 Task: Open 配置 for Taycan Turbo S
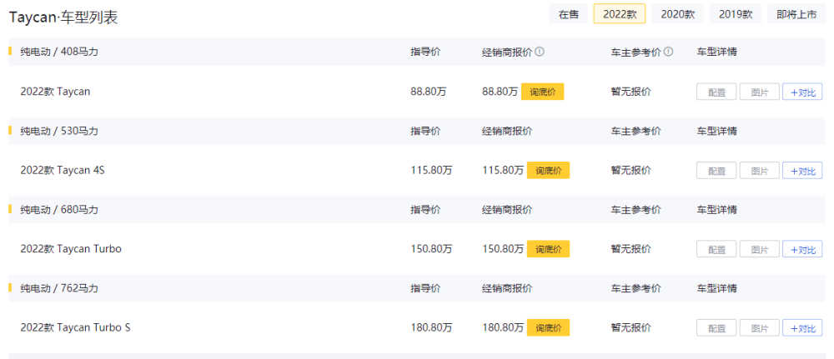pyautogui.click(x=716, y=327)
